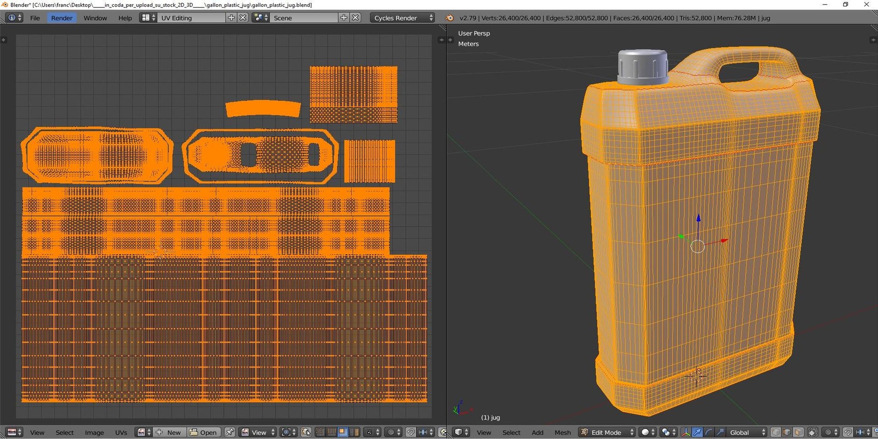Click the Scene name field
Viewport: 878px width, 439px height.
[305, 18]
